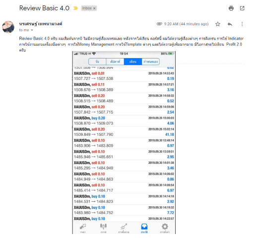Viewport: 255px width, 238px height.
Task: Click the Inbox label chip
Action: (x=87, y=8)
